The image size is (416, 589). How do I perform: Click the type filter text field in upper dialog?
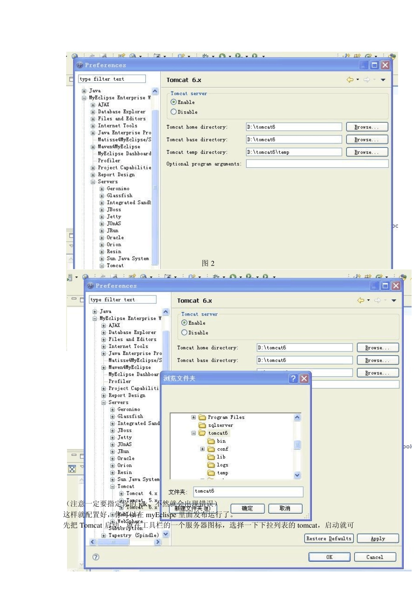112,79
